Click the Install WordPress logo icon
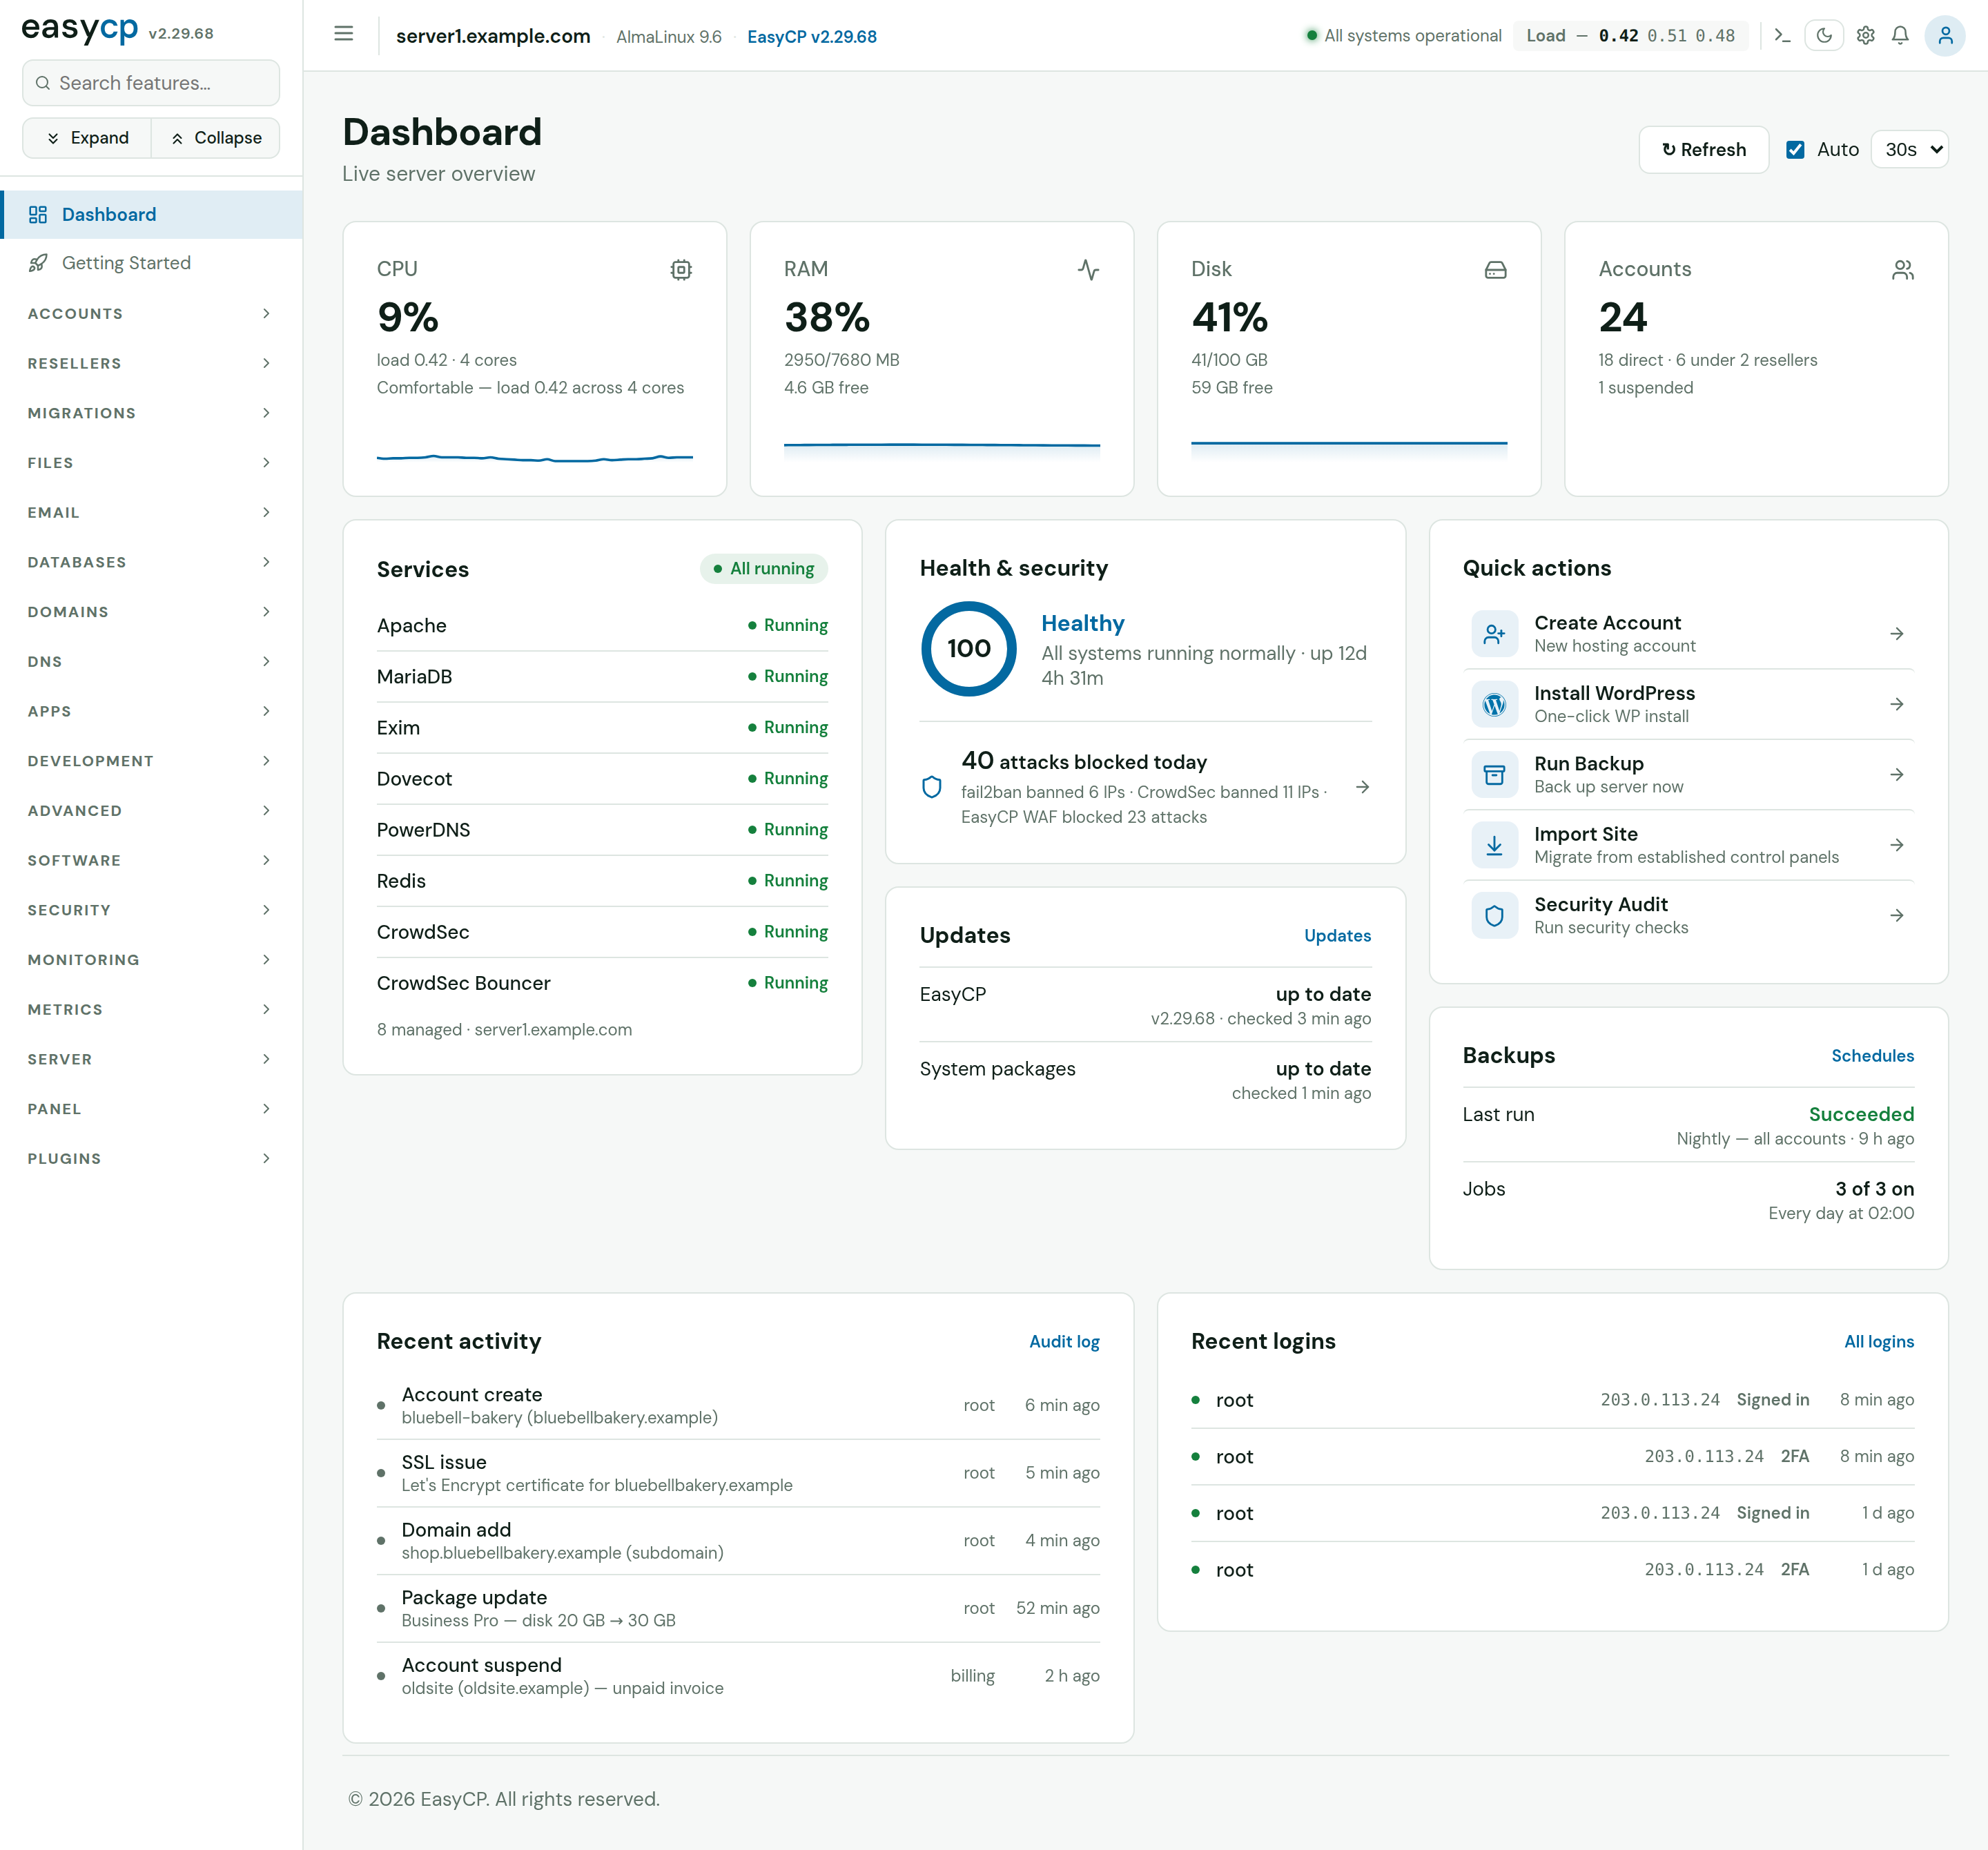Image resolution: width=1988 pixels, height=1850 pixels. tap(1494, 705)
